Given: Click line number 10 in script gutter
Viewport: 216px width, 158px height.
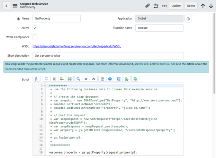Looking at the screenshot, I should coord(41,119).
